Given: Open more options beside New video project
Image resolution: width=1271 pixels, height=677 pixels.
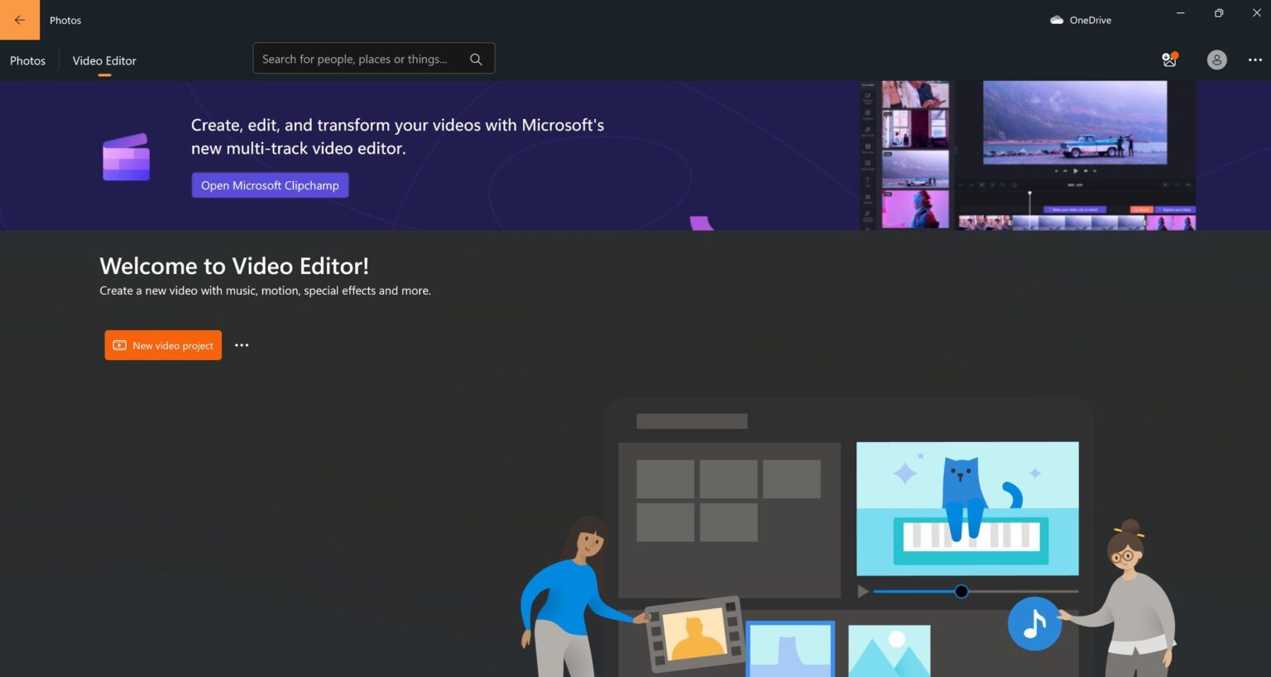Looking at the screenshot, I should (x=241, y=345).
